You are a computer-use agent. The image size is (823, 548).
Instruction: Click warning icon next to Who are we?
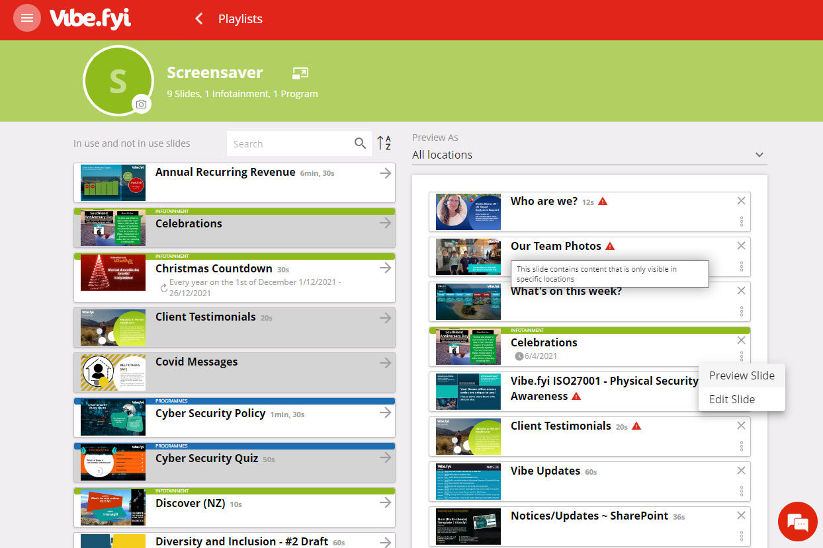[x=603, y=202]
